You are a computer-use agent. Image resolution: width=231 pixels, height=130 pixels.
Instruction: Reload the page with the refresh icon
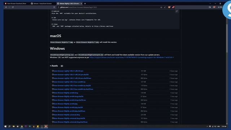coord(13,7)
